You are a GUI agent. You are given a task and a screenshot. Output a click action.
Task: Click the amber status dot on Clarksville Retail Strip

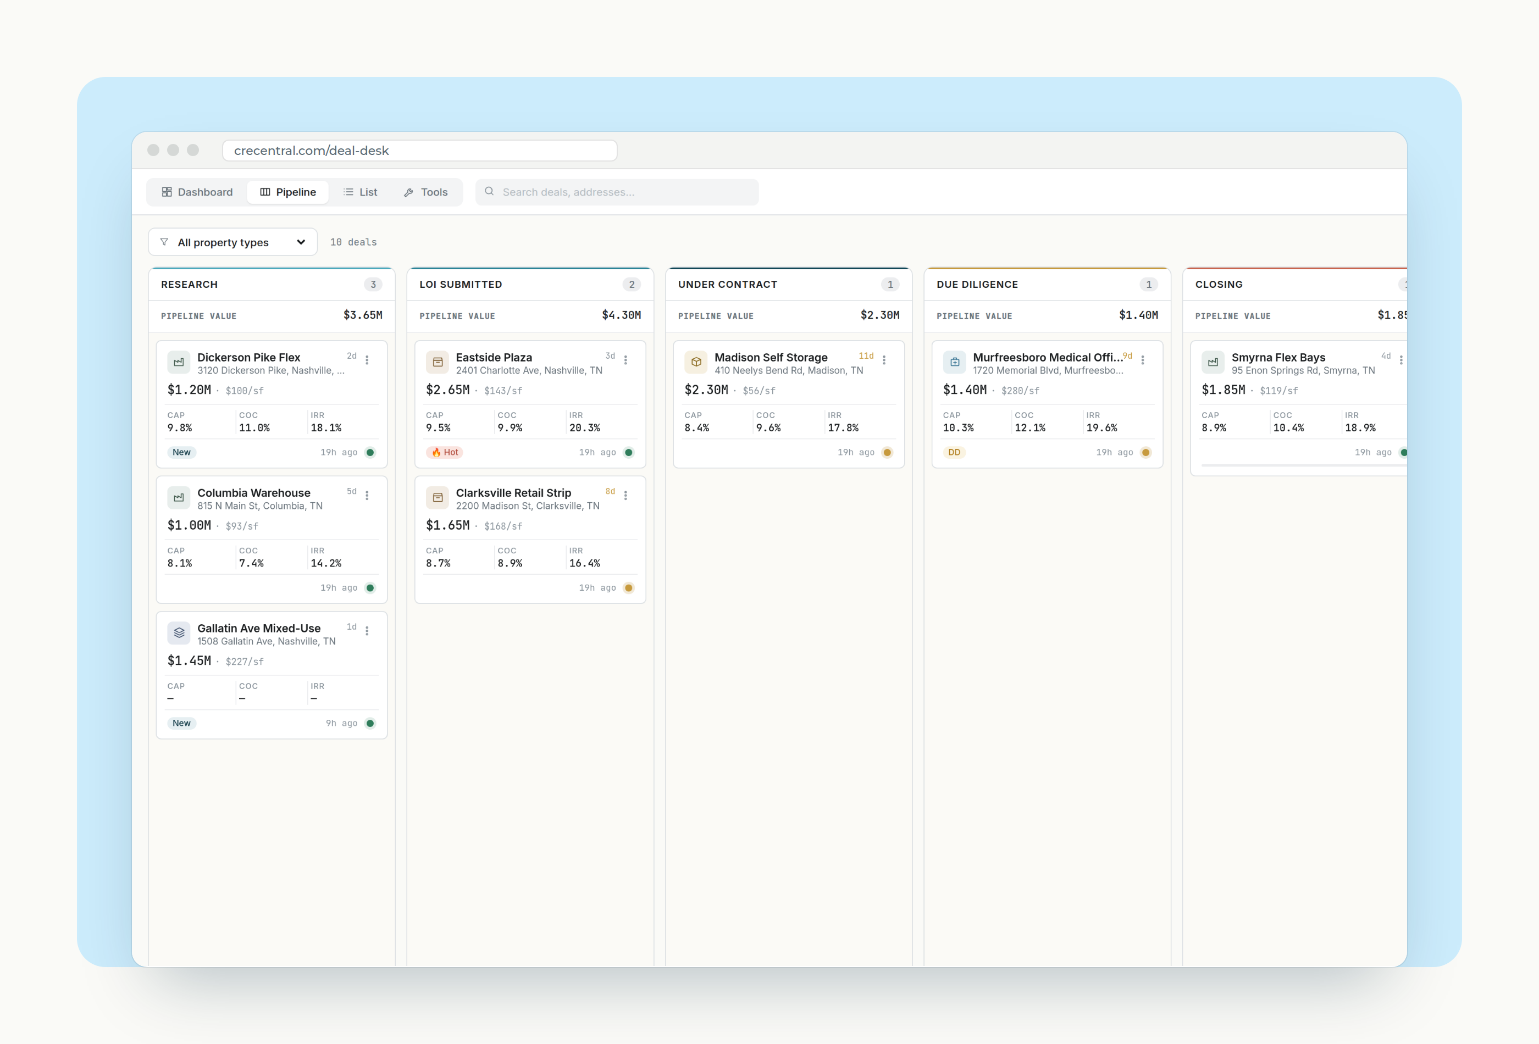[628, 588]
